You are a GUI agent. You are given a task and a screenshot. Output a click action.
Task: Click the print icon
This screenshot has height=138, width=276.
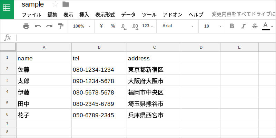[x=26, y=26]
